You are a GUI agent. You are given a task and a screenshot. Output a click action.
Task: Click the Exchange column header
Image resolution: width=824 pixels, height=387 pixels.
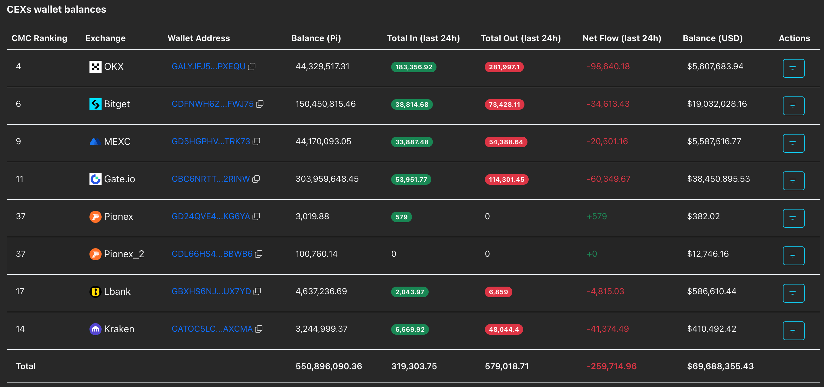click(x=105, y=38)
